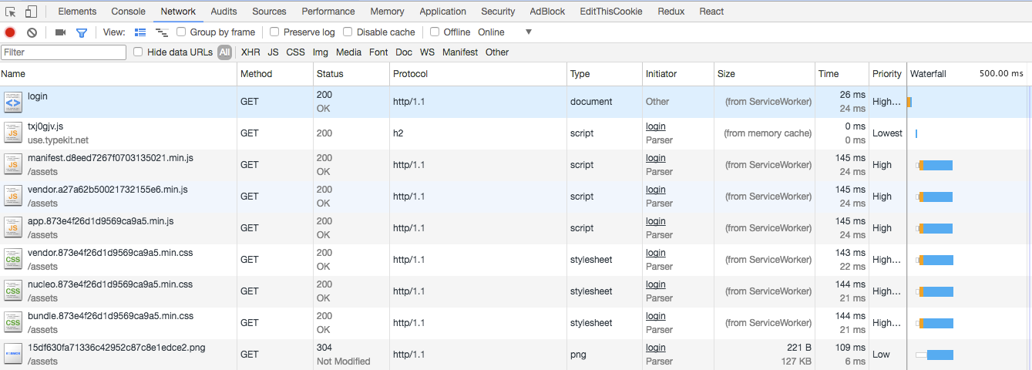Click the nucleo.873e4f26d1d9569ca9a5.min.css file icon

pos(13,291)
